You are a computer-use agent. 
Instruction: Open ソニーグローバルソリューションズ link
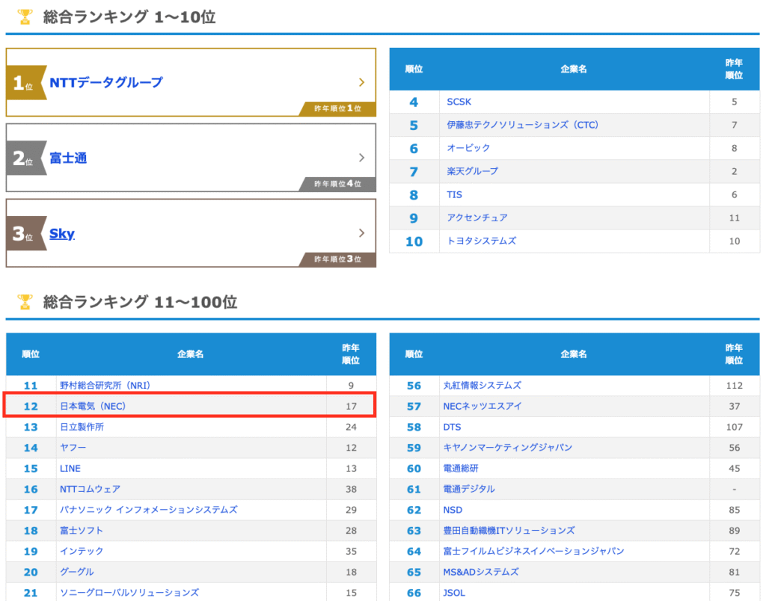point(129,593)
